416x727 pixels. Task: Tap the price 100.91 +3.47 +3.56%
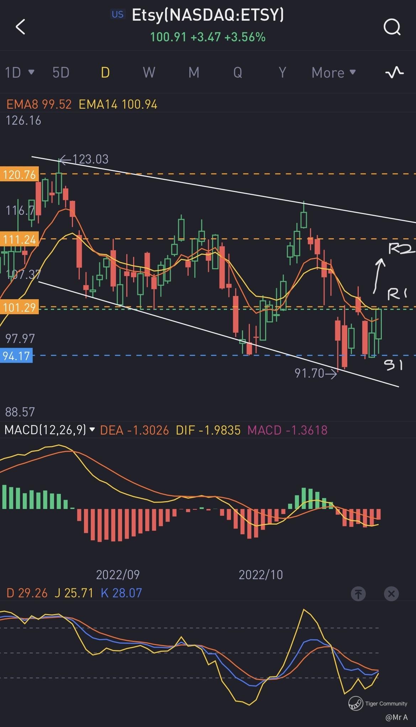[x=208, y=37]
